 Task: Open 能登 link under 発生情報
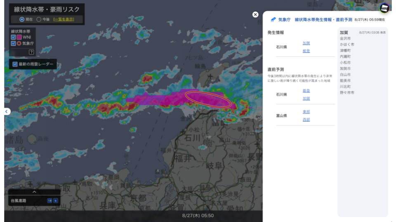(306, 51)
